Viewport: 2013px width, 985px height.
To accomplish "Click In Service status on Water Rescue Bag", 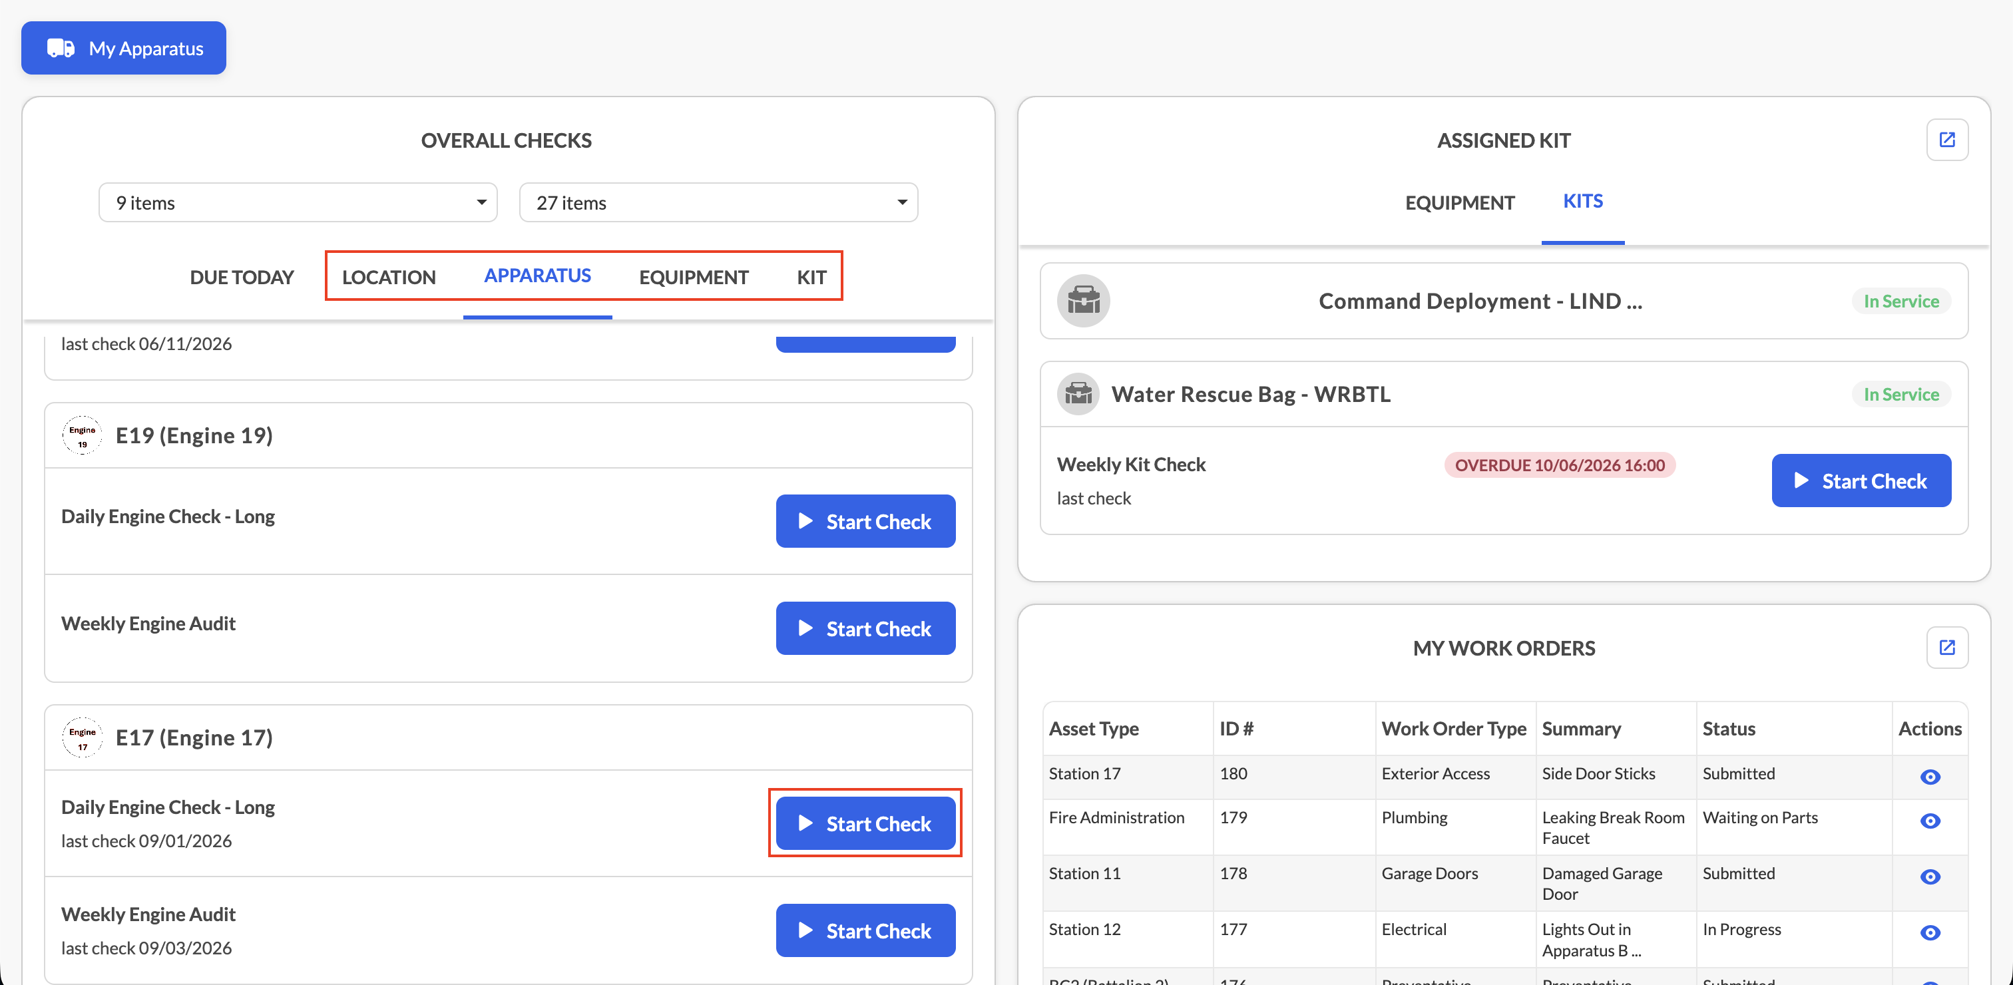I will (x=1901, y=394).
